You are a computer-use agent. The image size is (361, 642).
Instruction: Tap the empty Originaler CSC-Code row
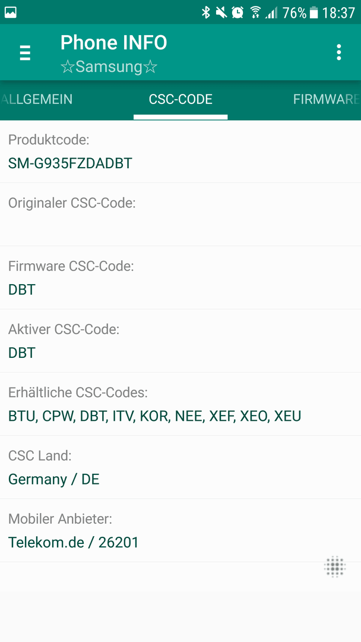(180, 215)
